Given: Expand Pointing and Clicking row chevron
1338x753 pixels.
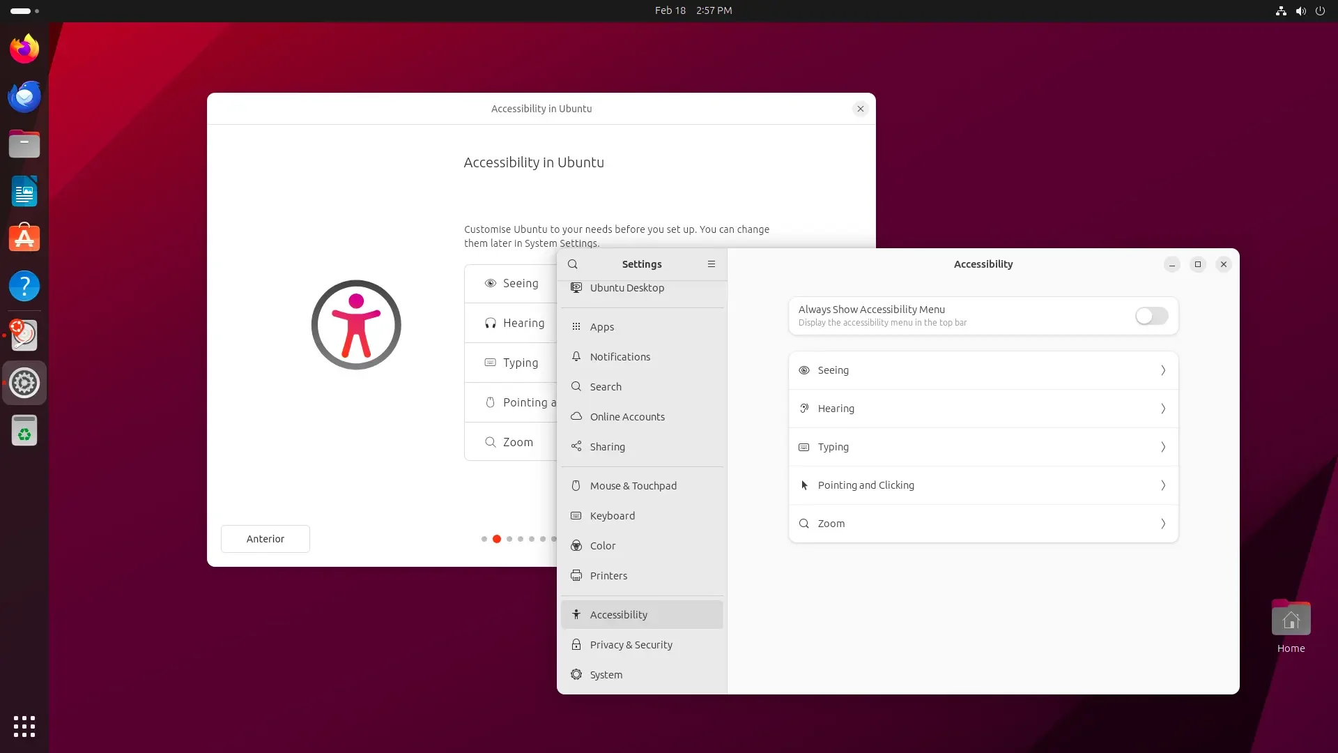Looking at the screenshot, I should click(x=1163, y=485).
